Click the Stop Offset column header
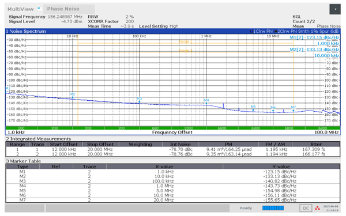This screenshot has height=216, width=346. [100, 145]
